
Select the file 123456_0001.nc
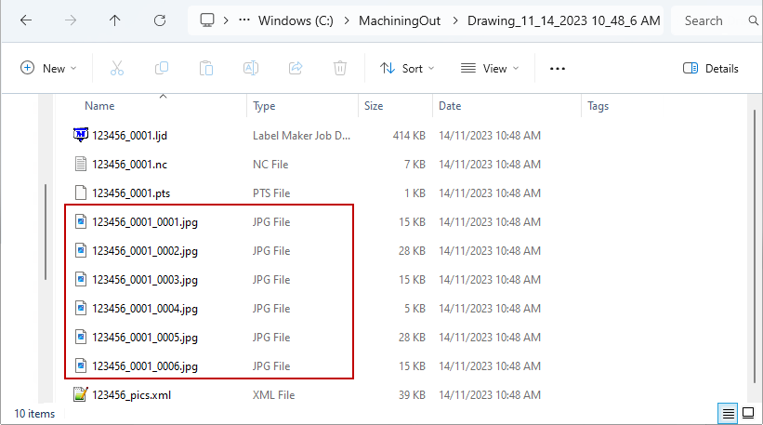pyautogui.click(x=129, y=165)
